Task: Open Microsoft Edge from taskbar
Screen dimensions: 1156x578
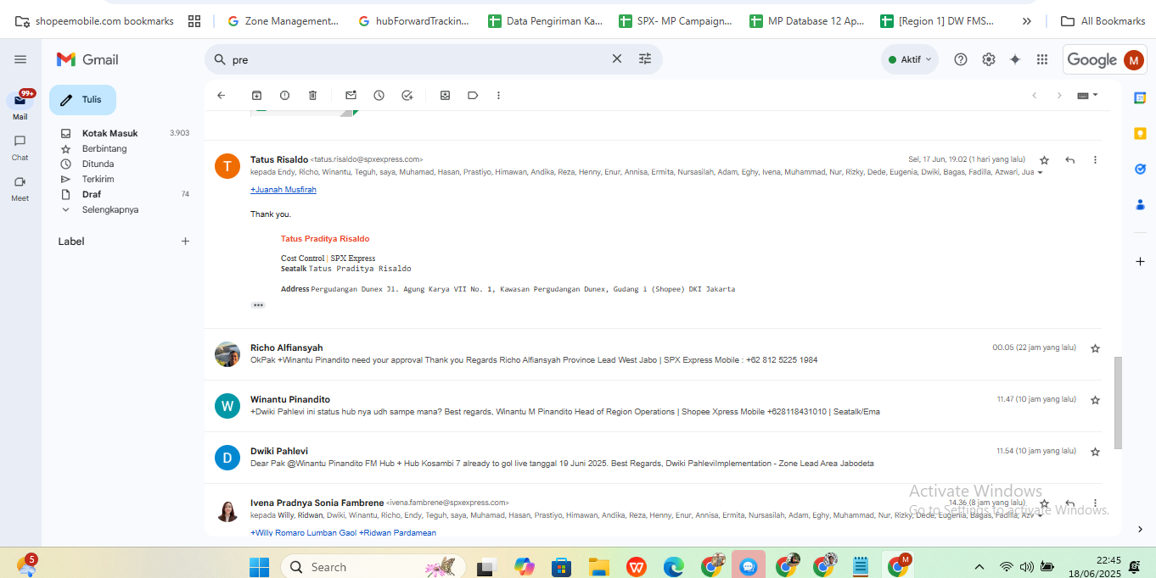Action: 674,566
